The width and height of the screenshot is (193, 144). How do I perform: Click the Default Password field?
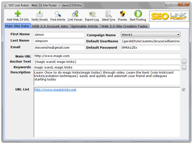pyautogui.click(x=150, y=47)
